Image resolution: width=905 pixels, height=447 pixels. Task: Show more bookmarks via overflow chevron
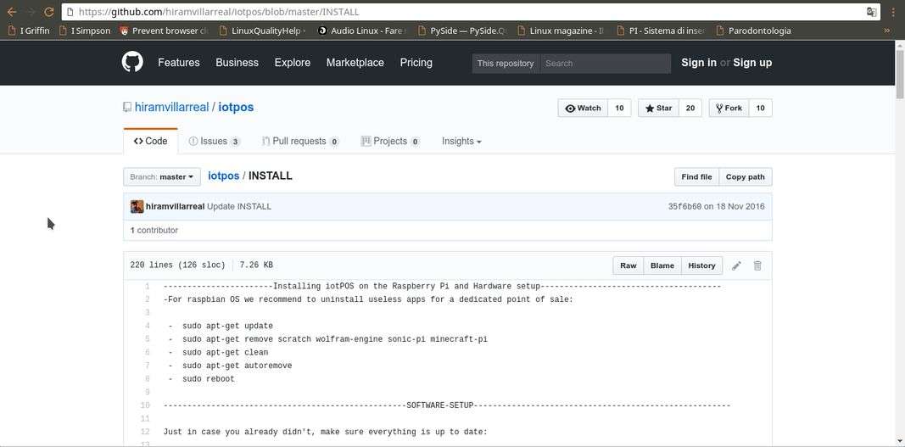(x=887, y=31)
